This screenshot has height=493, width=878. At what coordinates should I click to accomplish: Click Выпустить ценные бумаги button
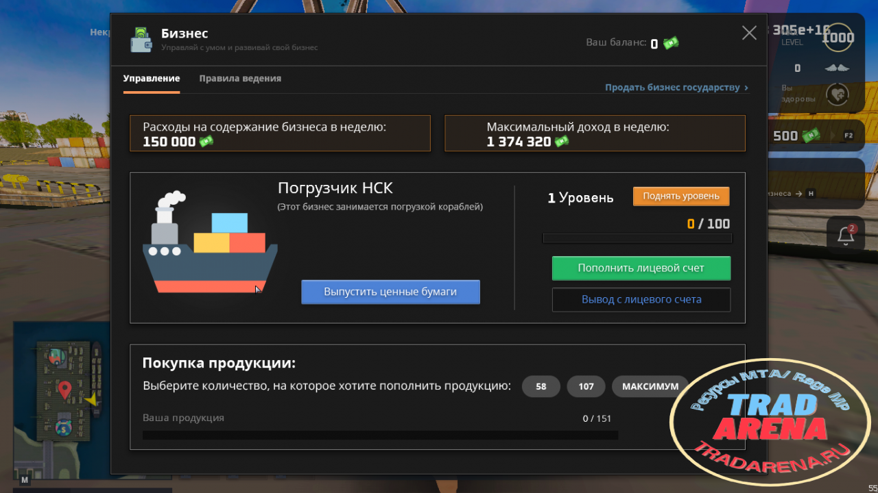tap(390, 292)
